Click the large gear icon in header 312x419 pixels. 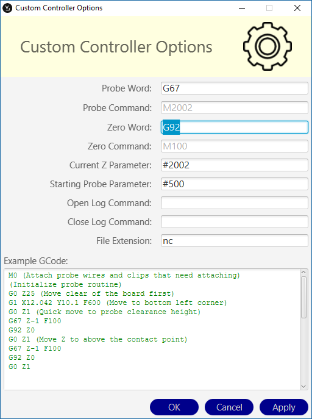[267, 46]
